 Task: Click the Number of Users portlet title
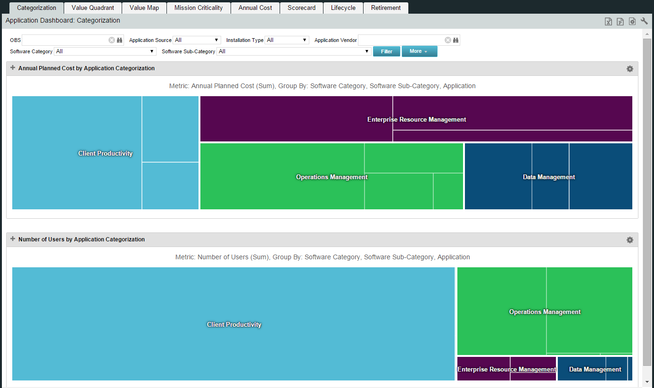coord(82,239)
